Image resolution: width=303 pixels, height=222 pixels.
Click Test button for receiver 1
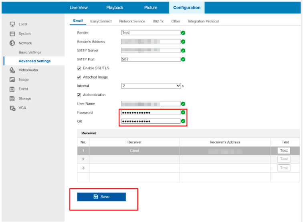[284, 151]
